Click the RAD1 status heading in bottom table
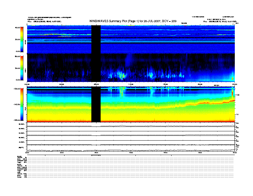 (x=19, y=165)
